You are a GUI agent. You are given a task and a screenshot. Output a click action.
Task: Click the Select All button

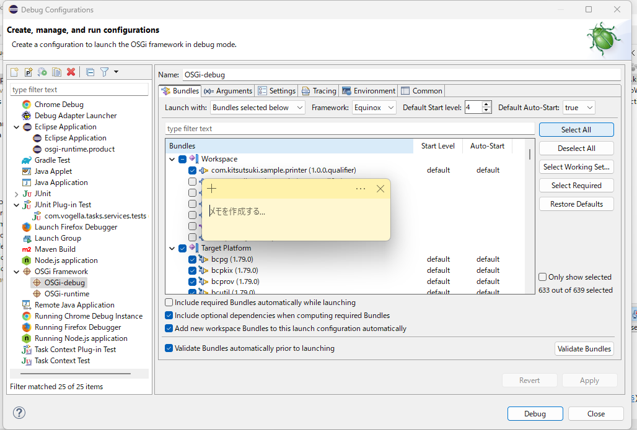[576, 130]
